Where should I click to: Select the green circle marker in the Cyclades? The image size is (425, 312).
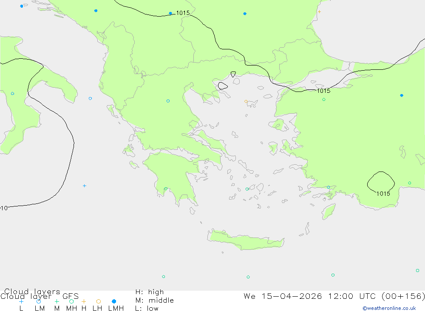coord(247,189)
